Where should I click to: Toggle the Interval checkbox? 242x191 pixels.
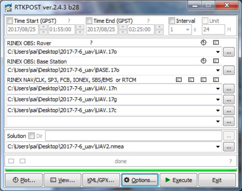[172, 21]
